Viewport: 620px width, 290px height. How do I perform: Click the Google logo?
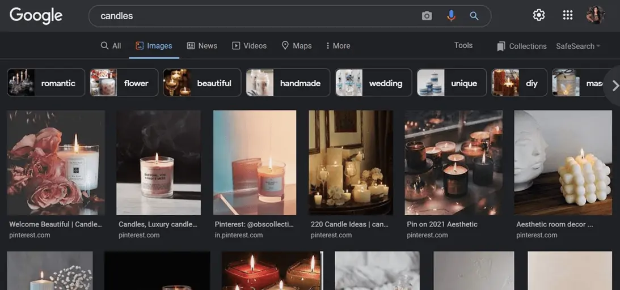(36, 16)
